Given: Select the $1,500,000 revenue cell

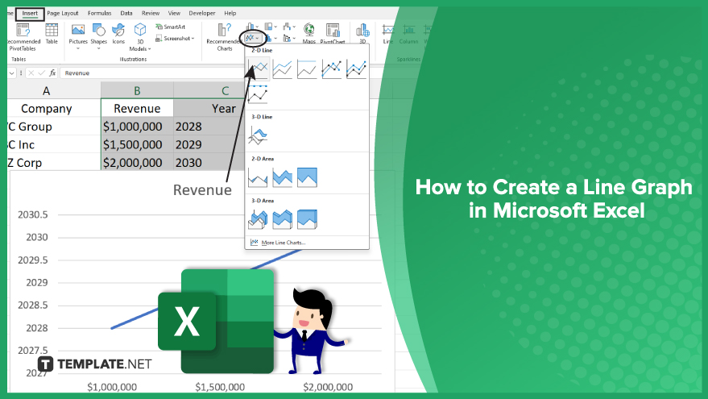Looking at the screenshot, I should click(x=137, y=144).
